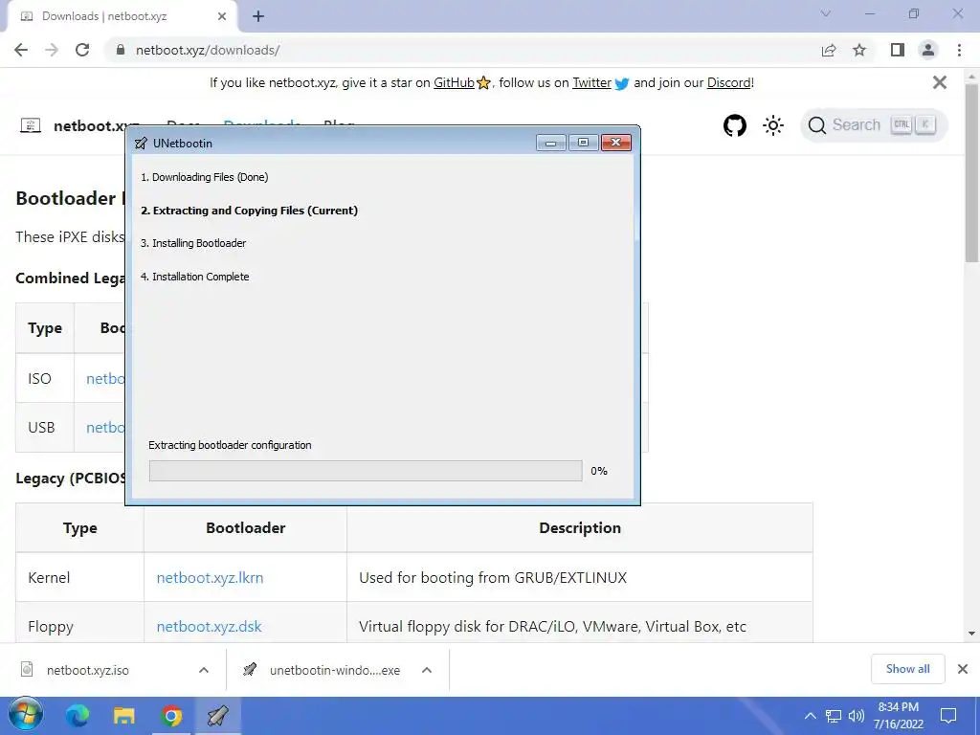Maximize the UNetbootin window
980x735 pixels.
(x=583, y=143)
